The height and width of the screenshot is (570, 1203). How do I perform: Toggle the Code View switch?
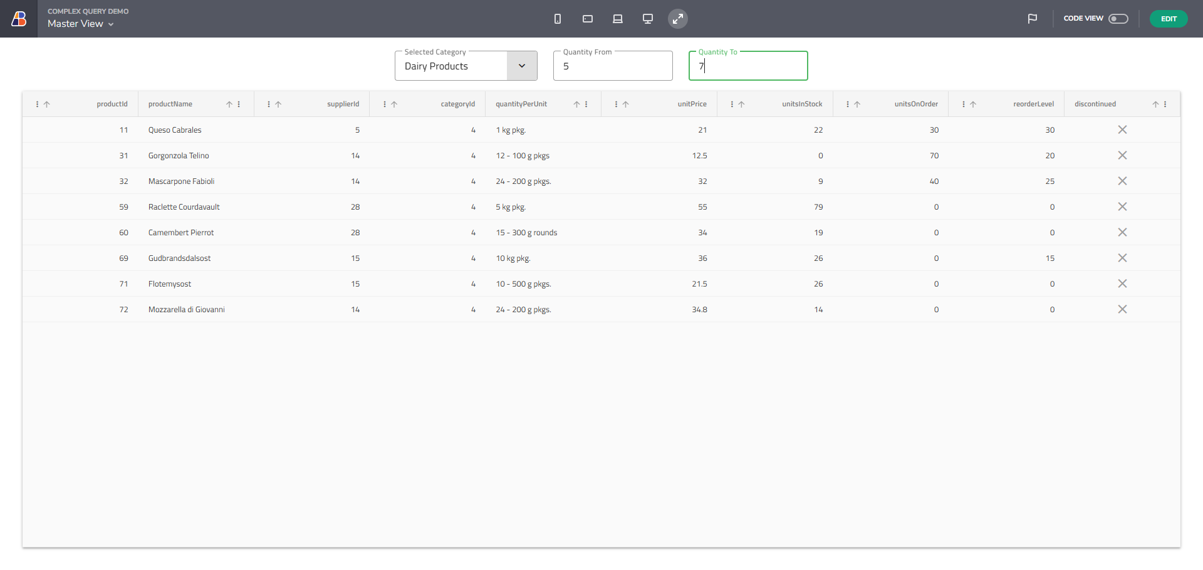[1118, 19]
